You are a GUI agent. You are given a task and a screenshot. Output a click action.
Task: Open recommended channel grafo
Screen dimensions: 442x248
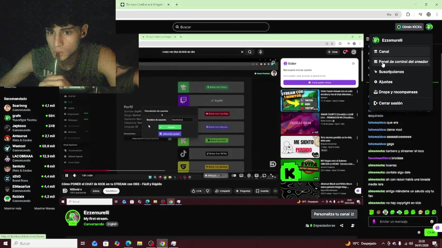29,118
